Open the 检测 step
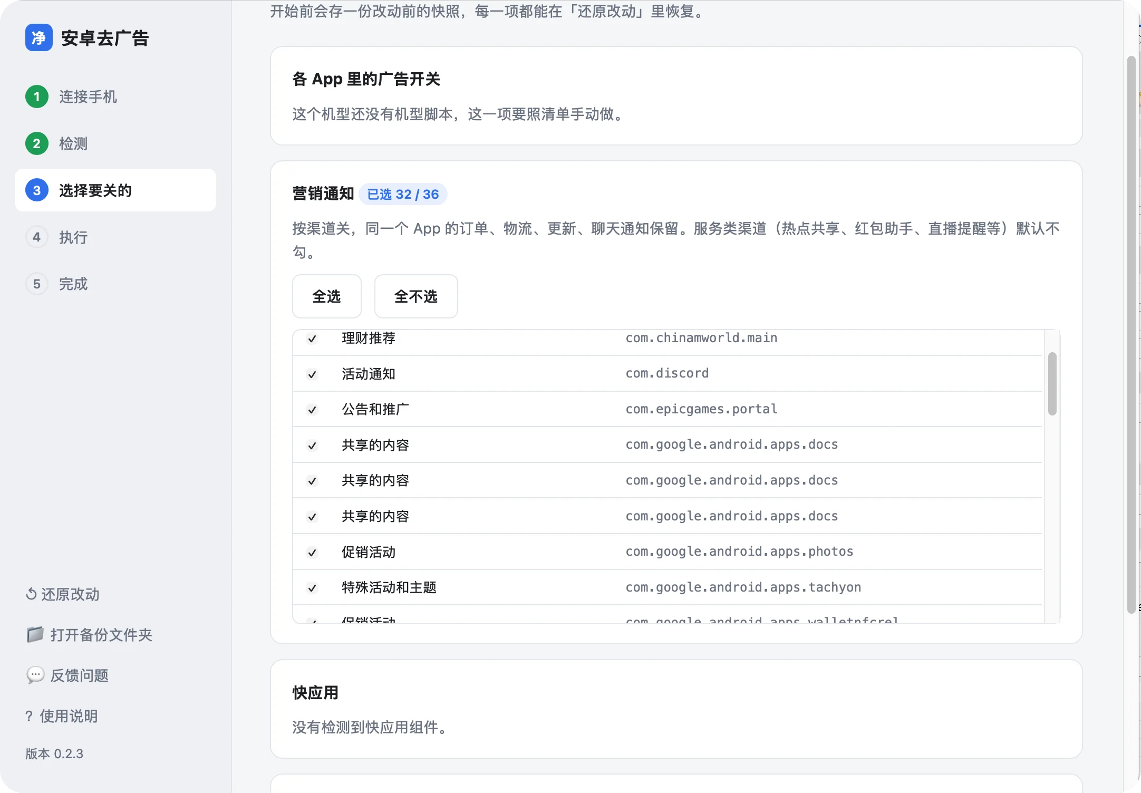This screenshot has height=793, width=1141. (x=115, y=143)
